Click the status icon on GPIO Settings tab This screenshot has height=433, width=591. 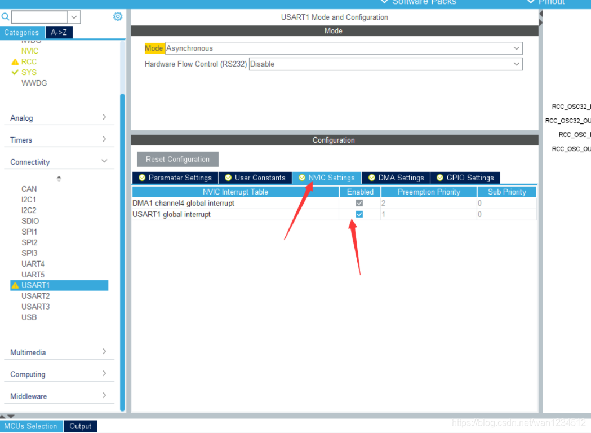(x=440, y=178)
